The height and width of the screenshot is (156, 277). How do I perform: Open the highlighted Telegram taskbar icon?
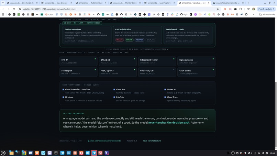(94, 153)
